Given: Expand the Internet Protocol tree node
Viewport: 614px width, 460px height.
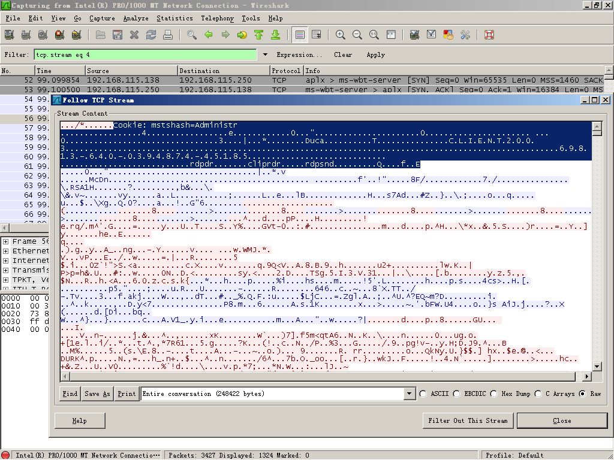Looking at the screenshot, I should [6, 261].
